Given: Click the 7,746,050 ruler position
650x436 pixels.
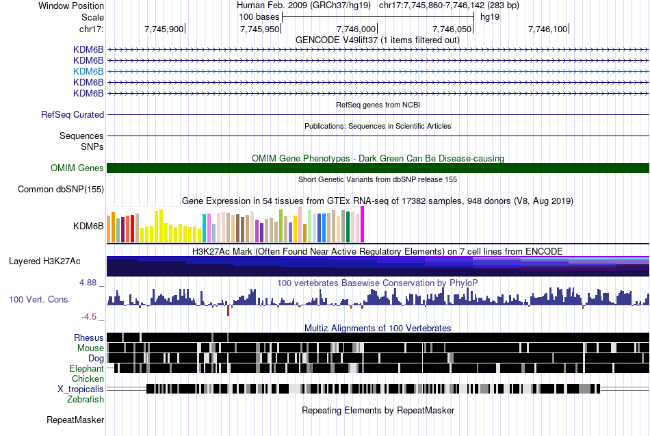Looking at the screenshot, I should pos(452,29).
